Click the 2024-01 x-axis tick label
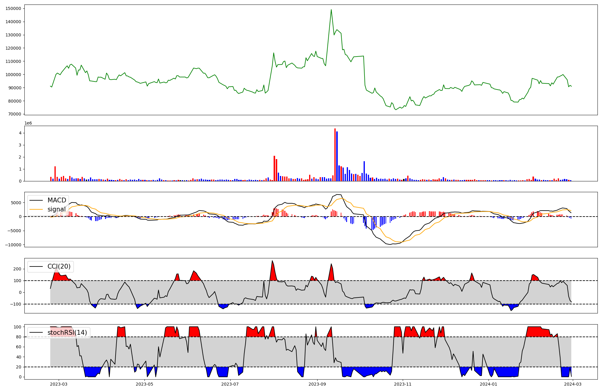 (x=488, y=384)
